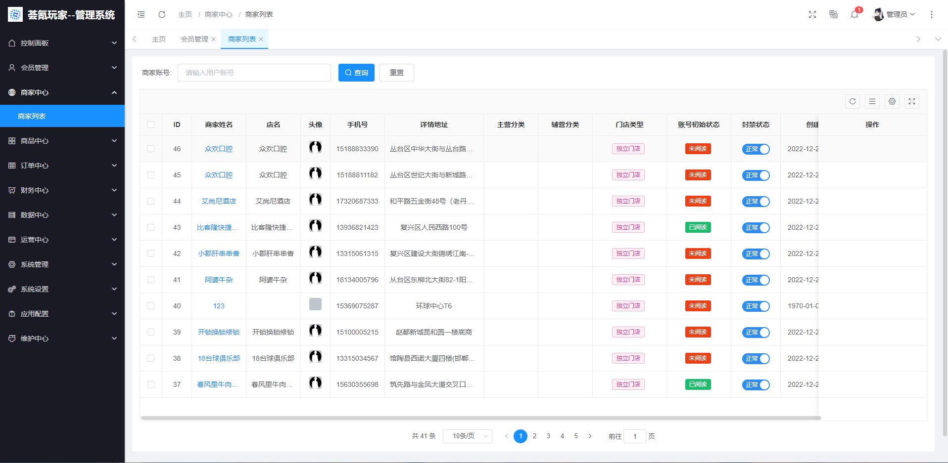Viewport: 948px width, 463px height.
Task: Change the table density with the list icon
Action: (872, 101)
